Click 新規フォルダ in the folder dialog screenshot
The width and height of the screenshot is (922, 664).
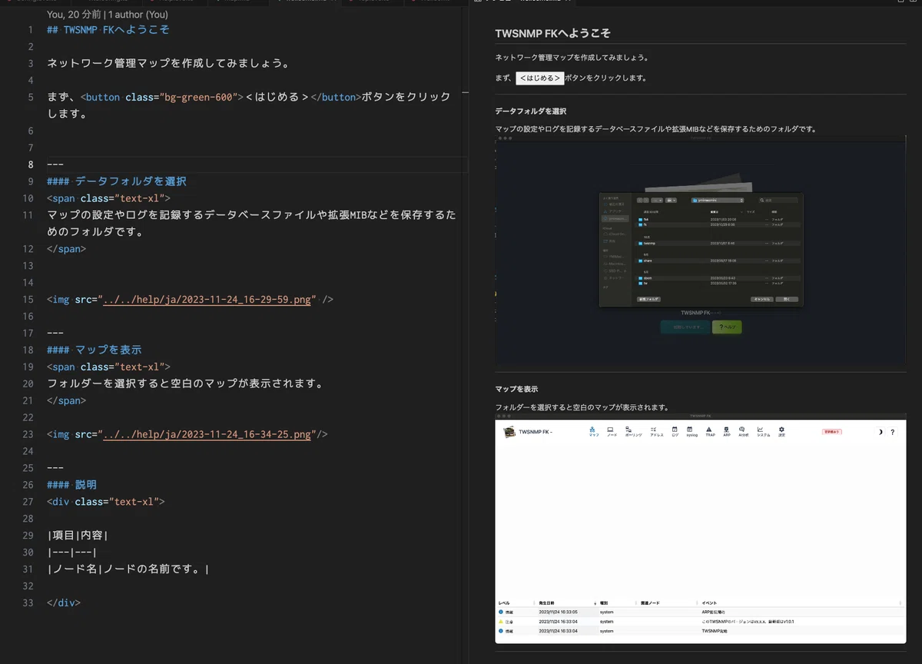click(648, 299)
